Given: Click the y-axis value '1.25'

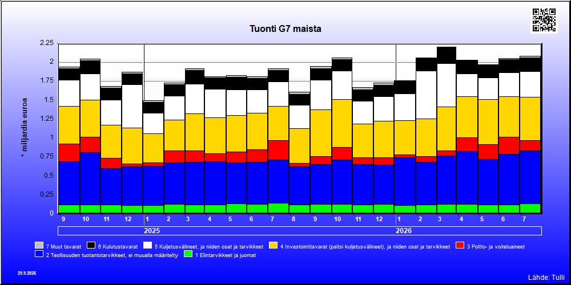Looking at the screenshot, I should pyautogui.click(x=46, y=119).
